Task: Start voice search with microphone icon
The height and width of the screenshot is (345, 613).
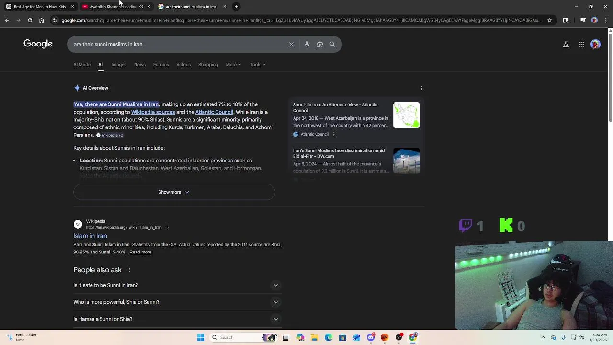Action: (307, 44)
